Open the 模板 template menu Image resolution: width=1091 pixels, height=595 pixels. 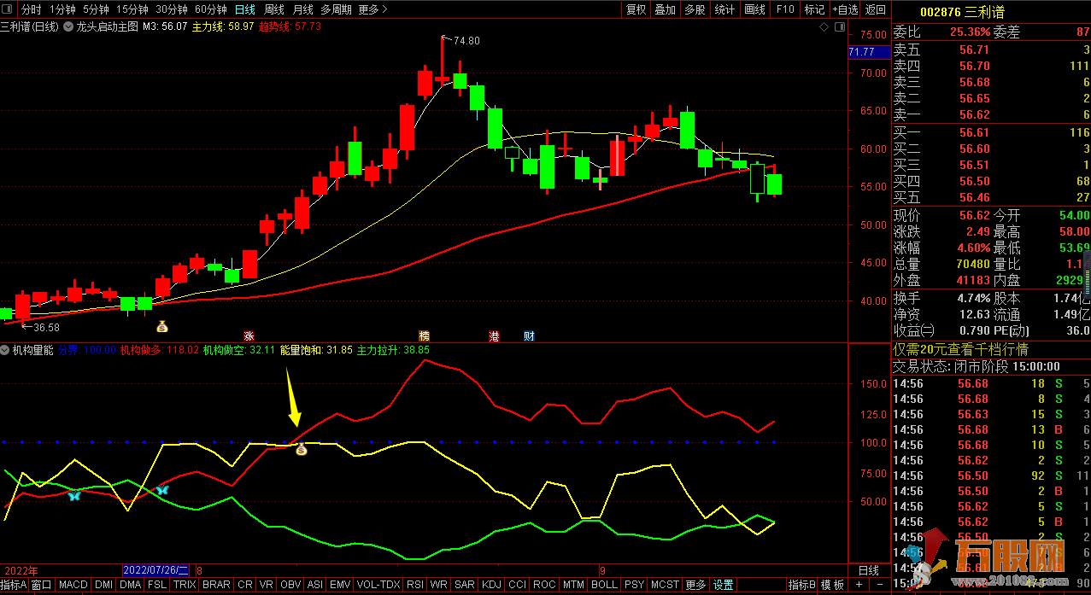[833, 585]
